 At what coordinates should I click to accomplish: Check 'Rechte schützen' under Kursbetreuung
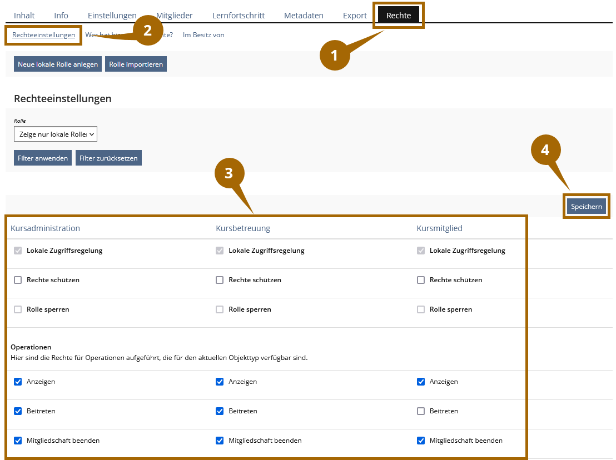pyautogui.click(x=220, y=280)
